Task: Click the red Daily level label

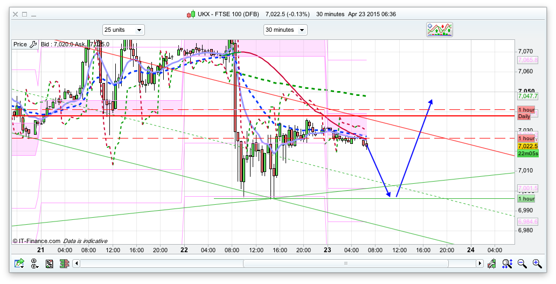Action: coord(524,116)
